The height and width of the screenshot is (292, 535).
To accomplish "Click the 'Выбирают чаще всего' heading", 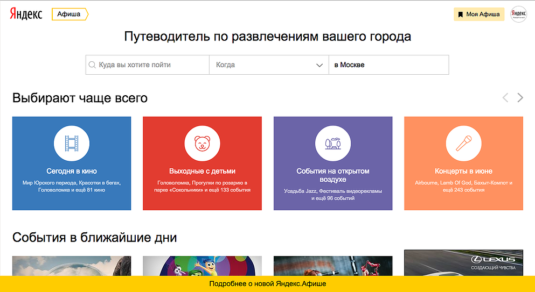I will pyautogui.click(x=80, y=98).
